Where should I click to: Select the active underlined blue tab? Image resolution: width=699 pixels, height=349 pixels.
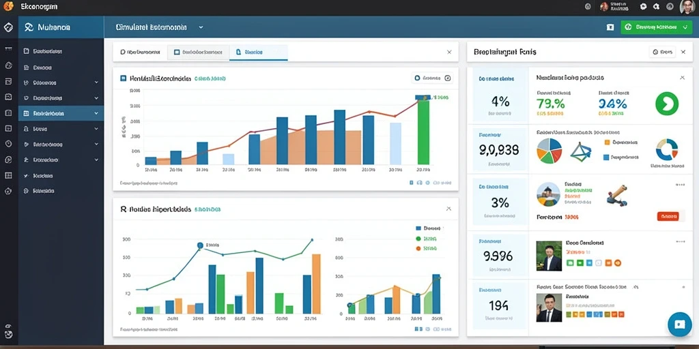tap(259, 52)
